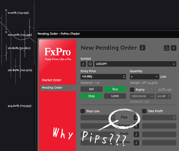Click the Take Profit pips input field
Viewport: 179px width, 151px height.
point(159,117)
